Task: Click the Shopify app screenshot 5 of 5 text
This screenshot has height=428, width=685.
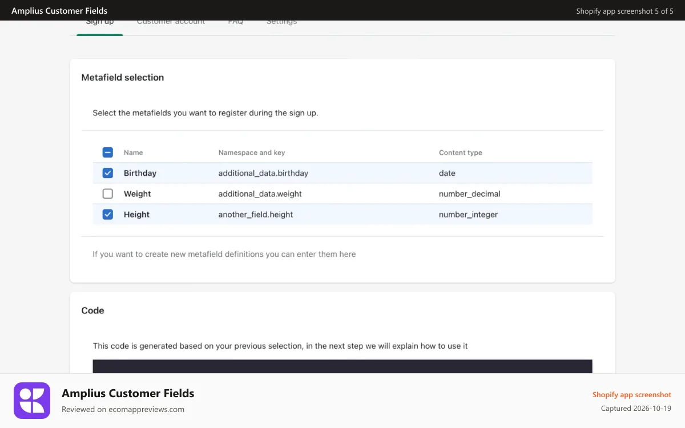Action: pos(624,11)
